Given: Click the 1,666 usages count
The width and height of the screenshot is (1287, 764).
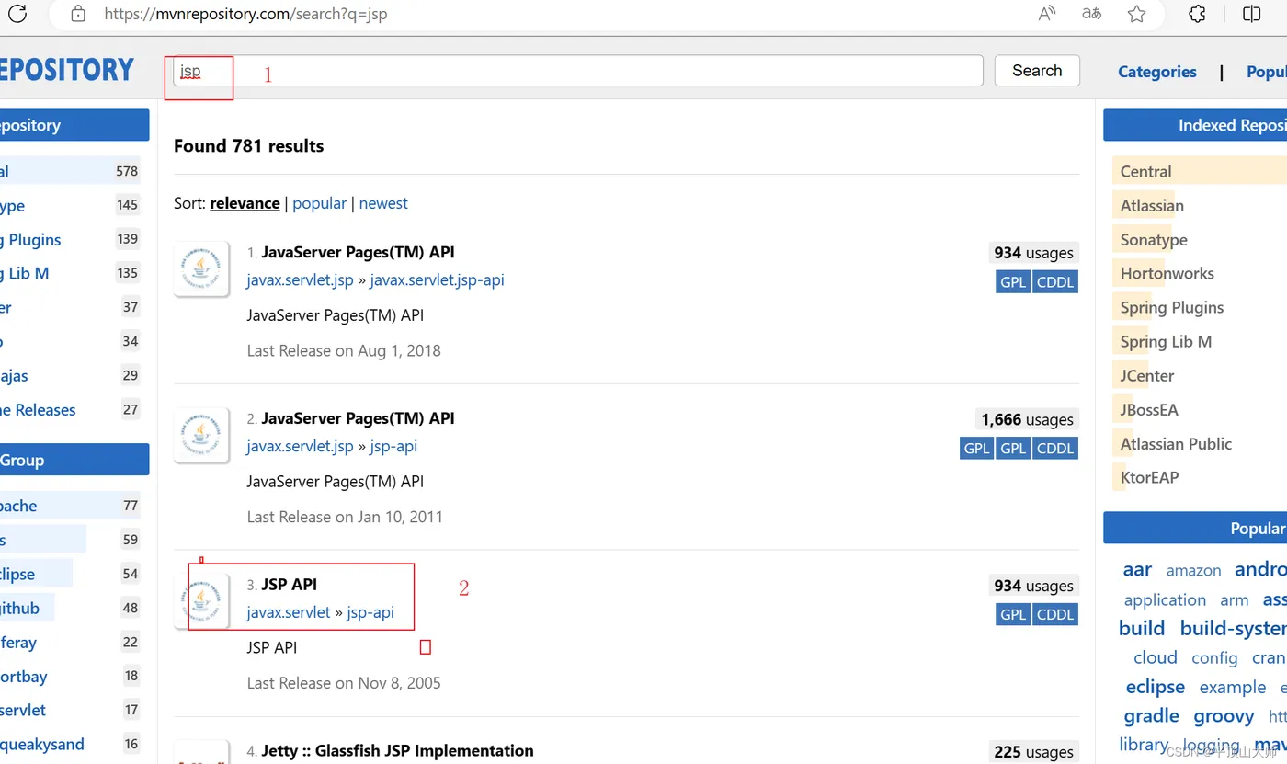Looking at the screenshot, I should [x=1027, y=419].
